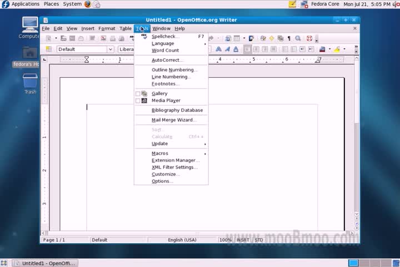The image size is (400, 267).
Task: Open the dropdown arrow beside New document
Action: point(56,38)
